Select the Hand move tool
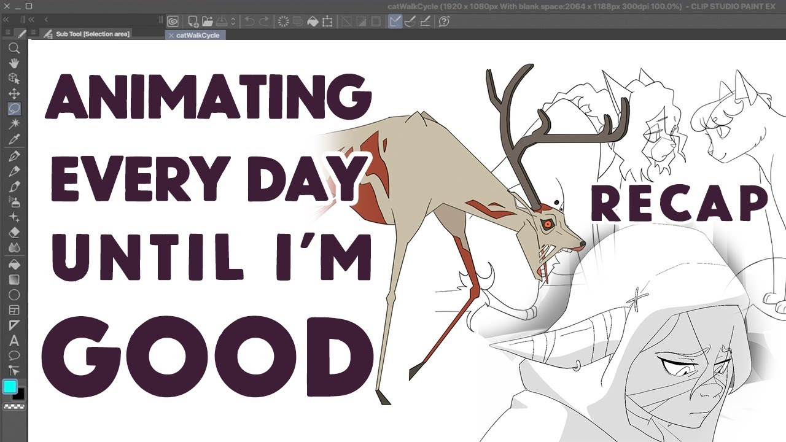786x442 pixels. [14, 63]
